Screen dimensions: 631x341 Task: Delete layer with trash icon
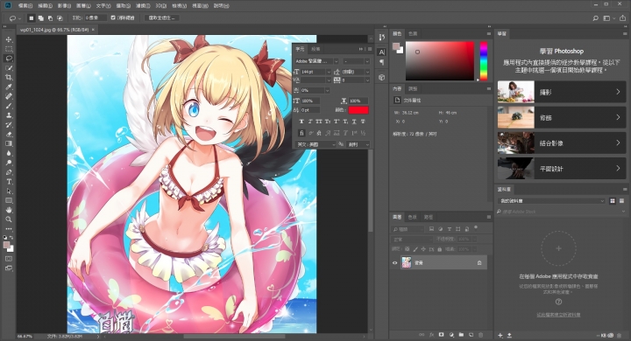pyautogui.click(x=480, y=335)
